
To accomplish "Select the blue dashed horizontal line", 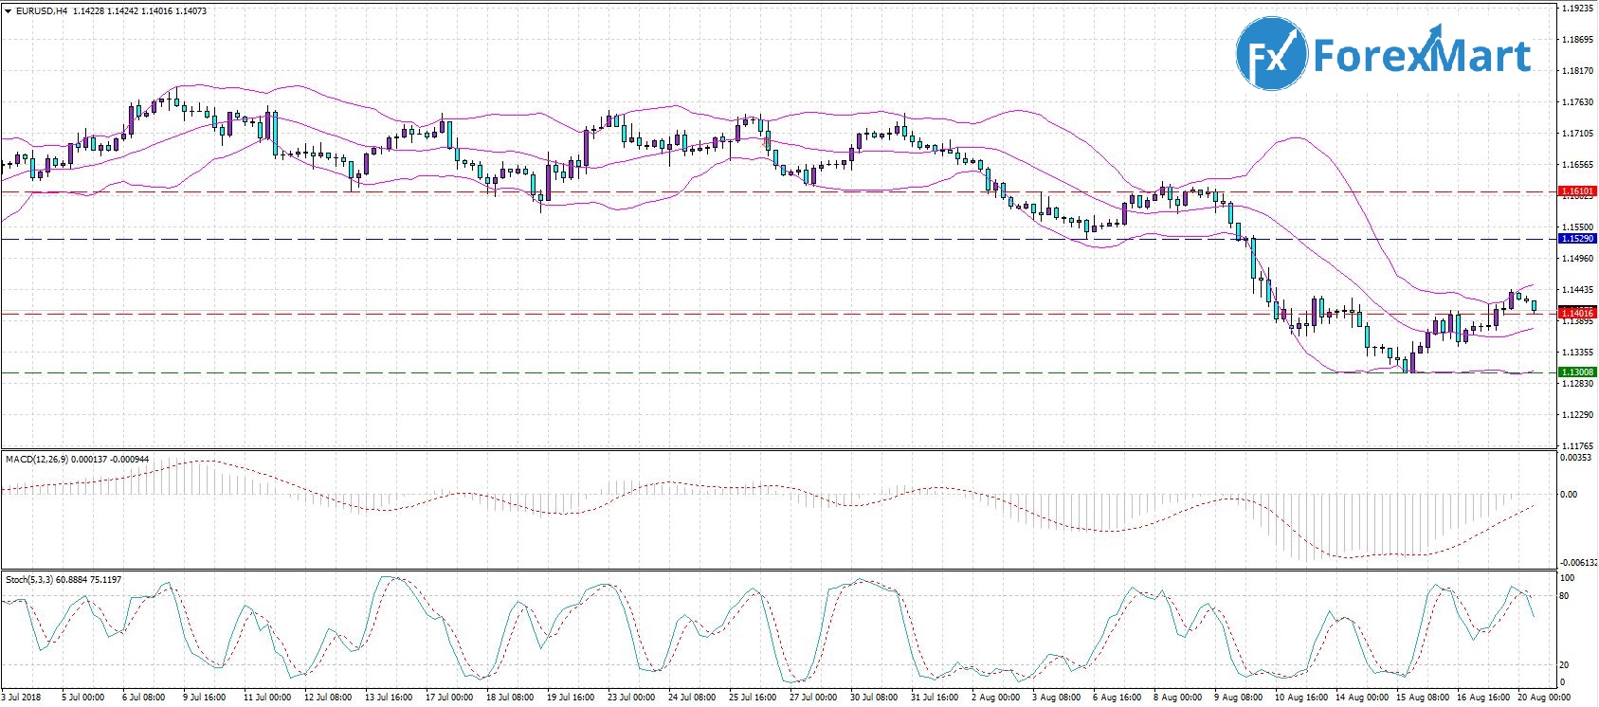I will pos(663,239).
